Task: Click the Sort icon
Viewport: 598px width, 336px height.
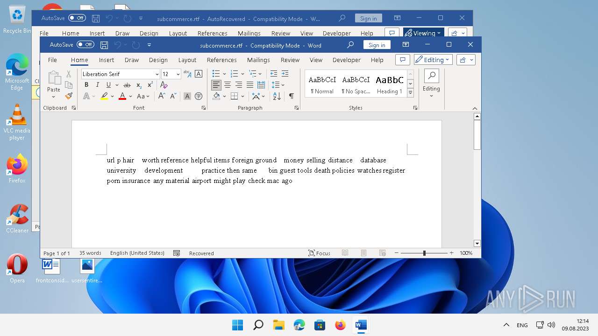Action: pyautogui.click(x=277, y=96)
